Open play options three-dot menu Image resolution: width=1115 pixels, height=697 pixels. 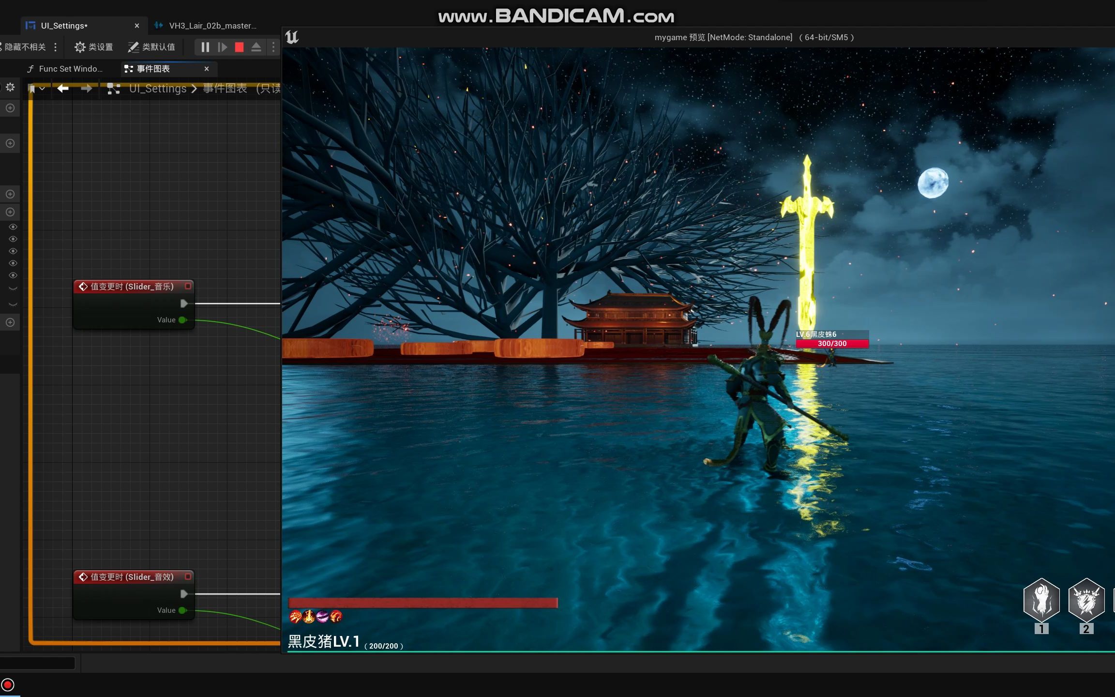pyautogui.click(x=273, y=47)
